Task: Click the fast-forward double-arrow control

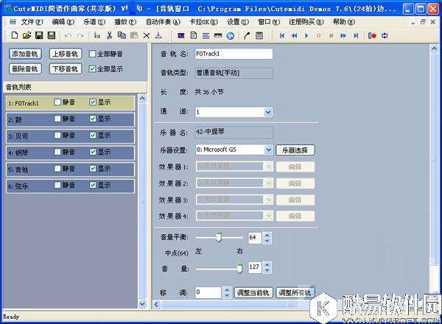Action: [x=343, y=35]
